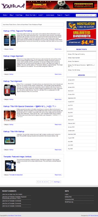The height and width of the screenshot is (217, 98).
Task: Open October 2010 archive
Action: click(x=71, y=94)
